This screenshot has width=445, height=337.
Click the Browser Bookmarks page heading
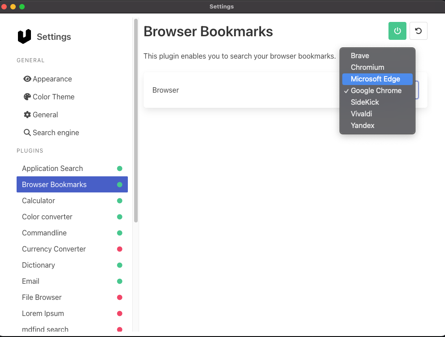click(x=208, y=31)
